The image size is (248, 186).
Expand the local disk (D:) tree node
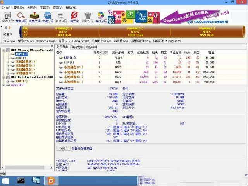pos(8,65)
